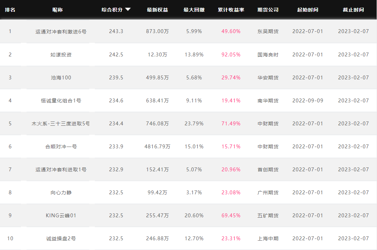Open 木火系-三十三度进取5号 entry
377x250 pixels.
tap(60, 124)
